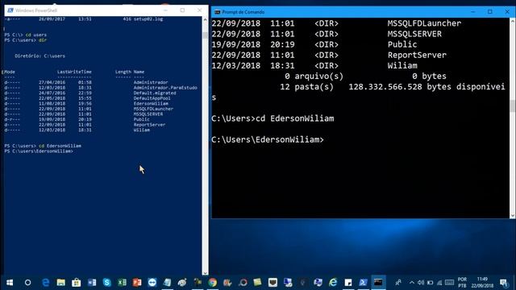Click MSSQLSERVER in Command Prompt listing

[x=414, y=34]
